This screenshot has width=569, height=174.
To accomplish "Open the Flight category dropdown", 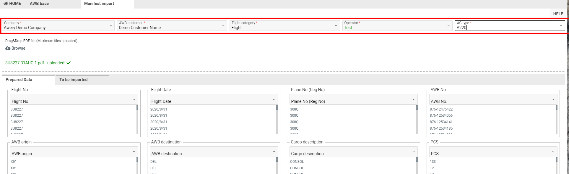I will (336, 26).
